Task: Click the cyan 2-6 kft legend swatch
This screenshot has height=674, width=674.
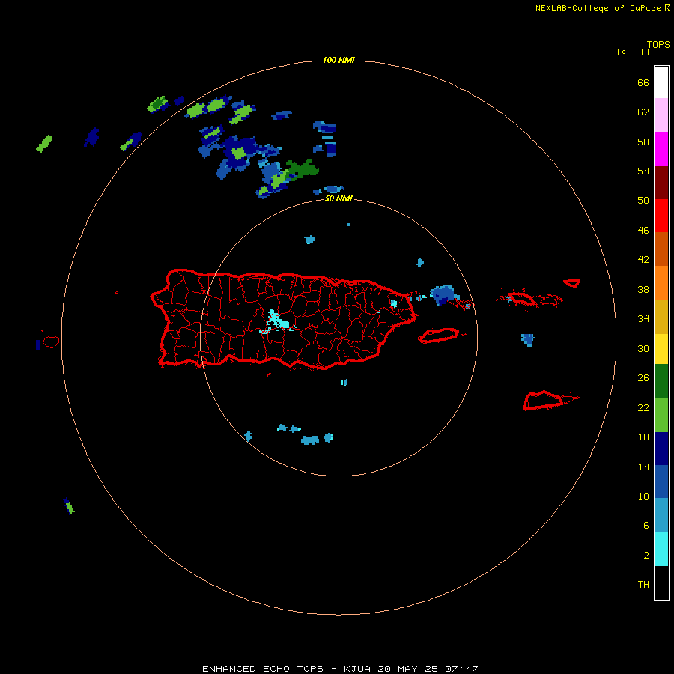Action: (661, 549)
